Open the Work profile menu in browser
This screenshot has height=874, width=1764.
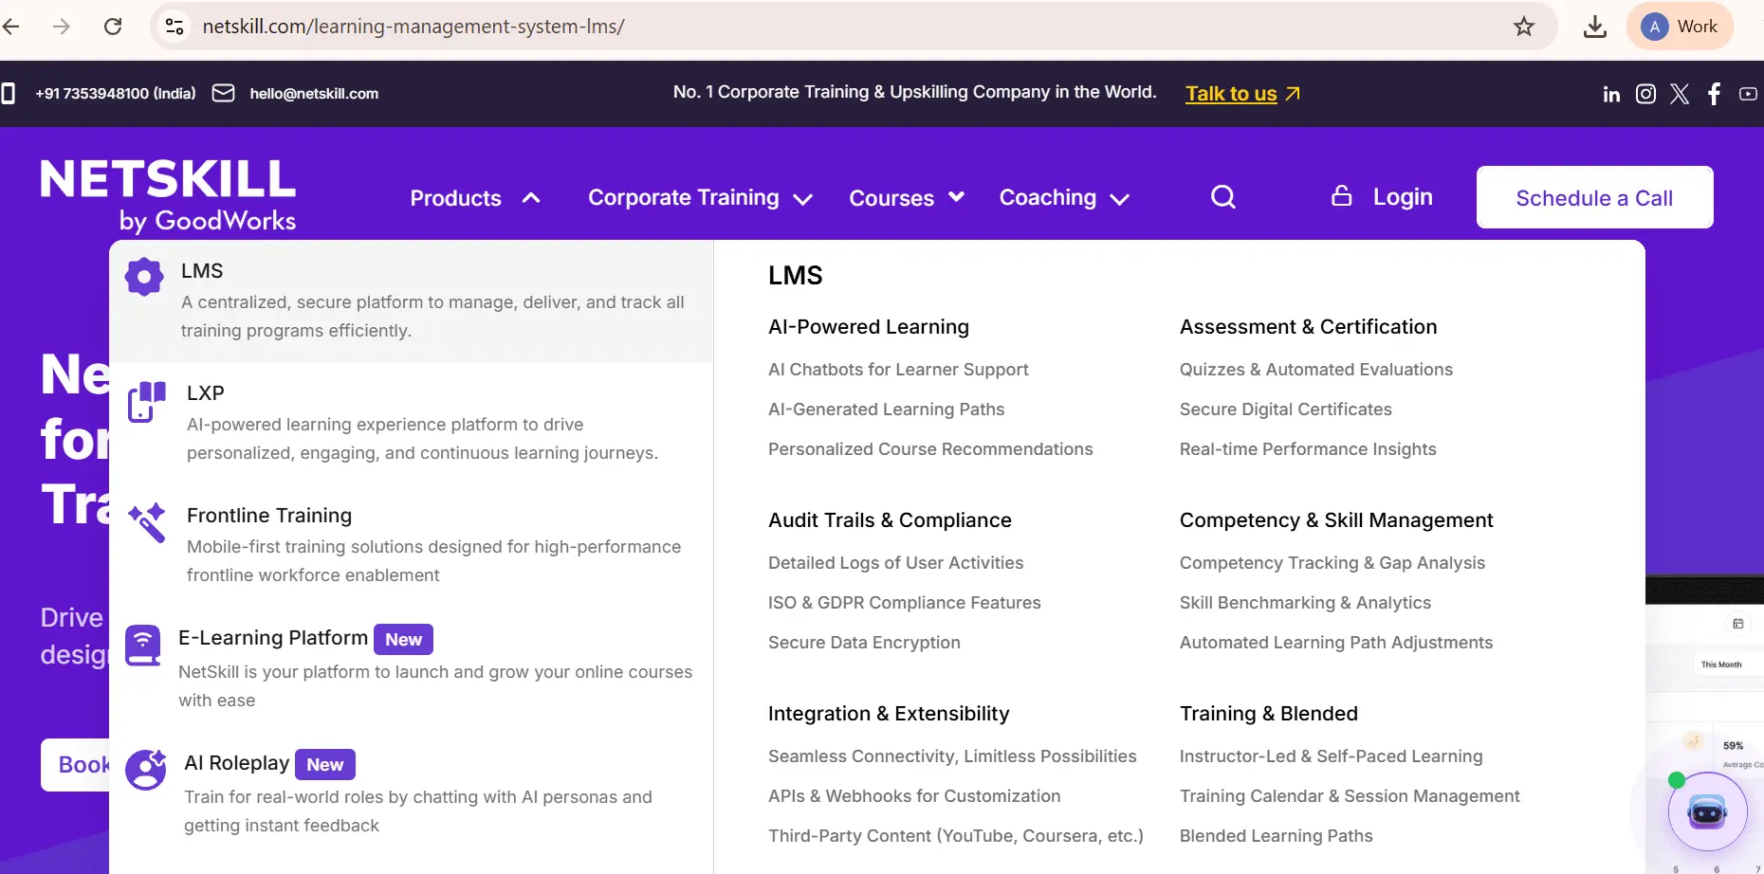click(x=1680, y=27)
